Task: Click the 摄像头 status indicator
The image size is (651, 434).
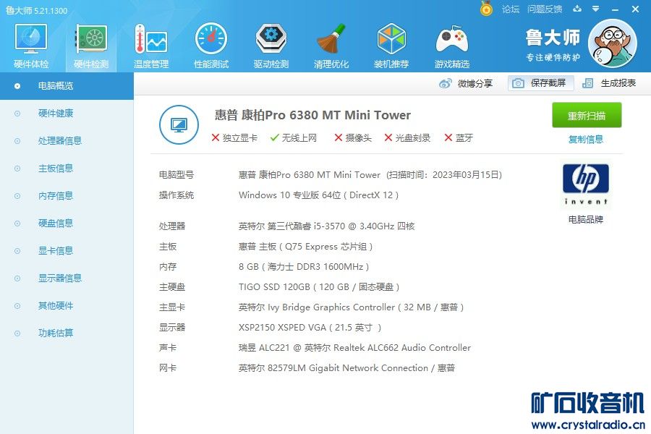Action: pos(353,138)
